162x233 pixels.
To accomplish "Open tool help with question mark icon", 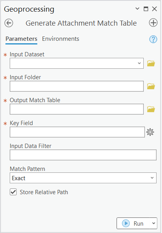I will pyautogui.click(x=153, y=39).
